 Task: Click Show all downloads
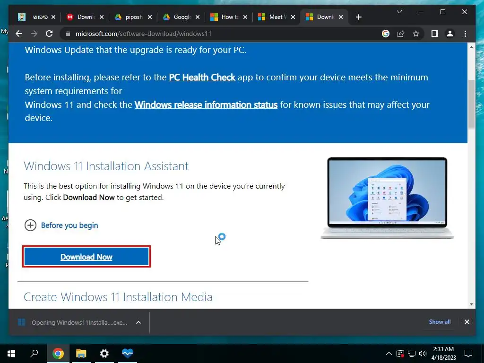pos(440,321)
